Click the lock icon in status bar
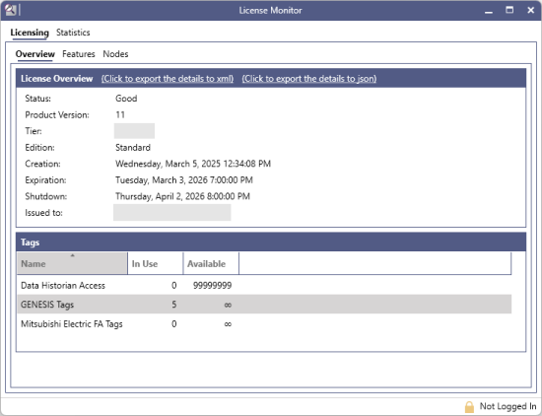Image resolution: width=542 pixels, height=416 pixels. click(x=469, y=407)
